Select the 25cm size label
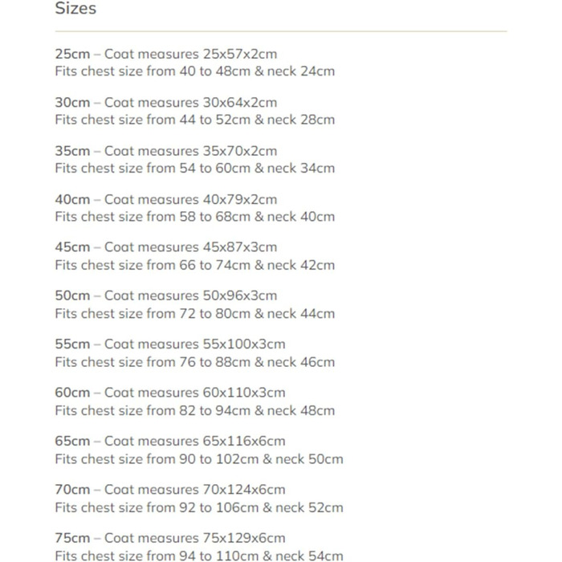This screenshot has width=562, height=562. click(x=72, y=54)
